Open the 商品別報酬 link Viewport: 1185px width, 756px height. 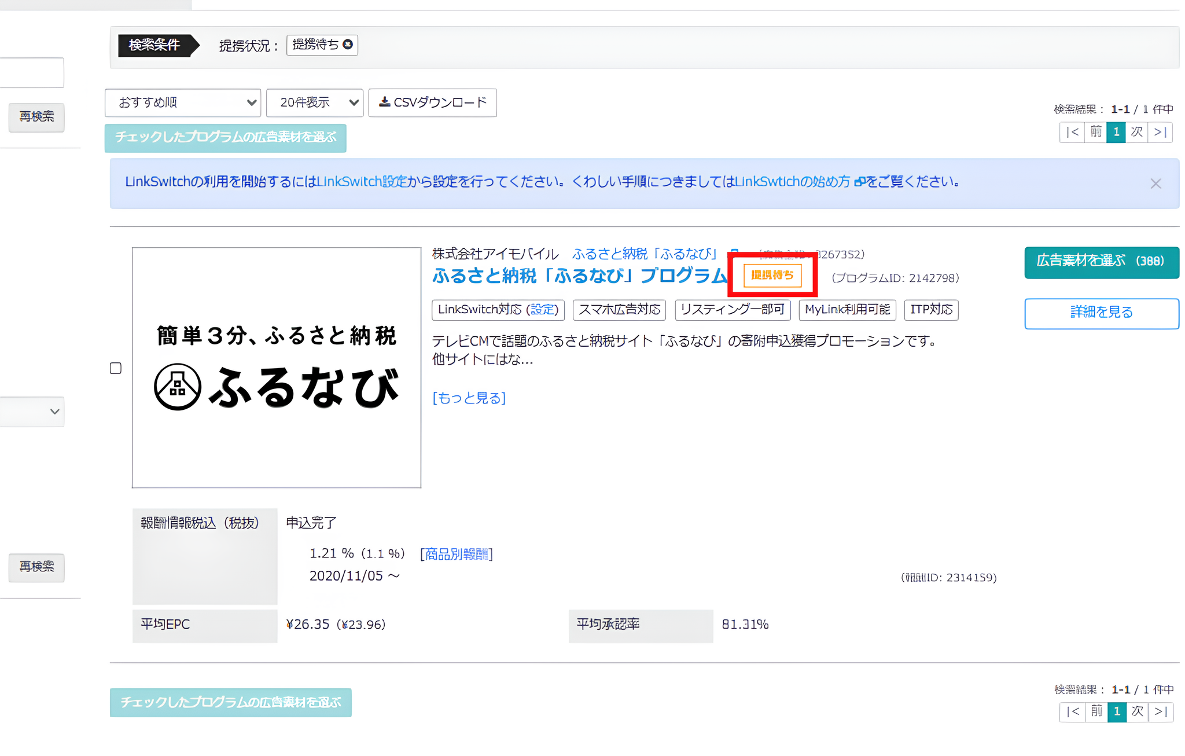pyautogui.click(x=456, y=554)
